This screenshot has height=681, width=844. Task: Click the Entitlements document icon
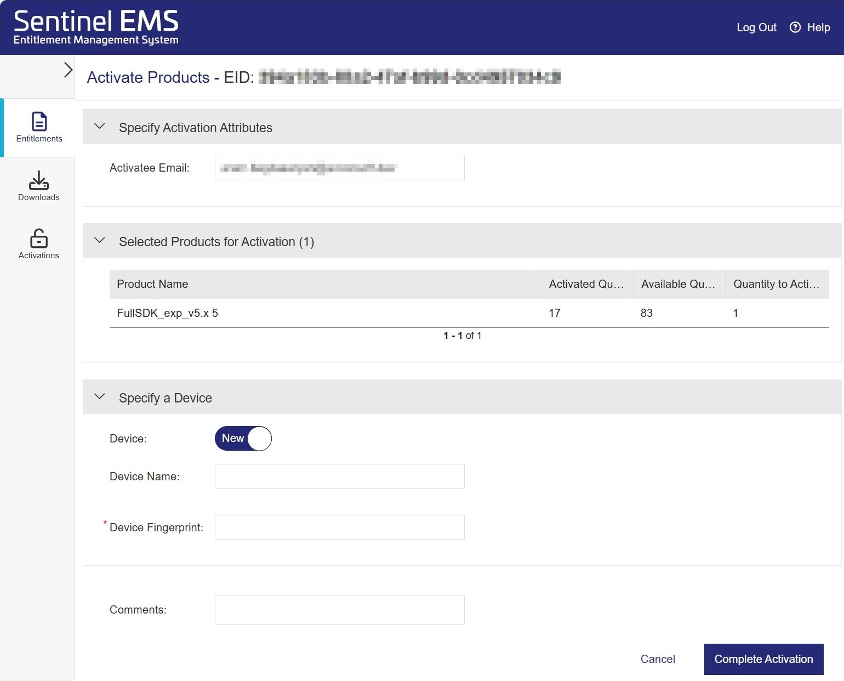pyautogui.click(x=39, y=122)
